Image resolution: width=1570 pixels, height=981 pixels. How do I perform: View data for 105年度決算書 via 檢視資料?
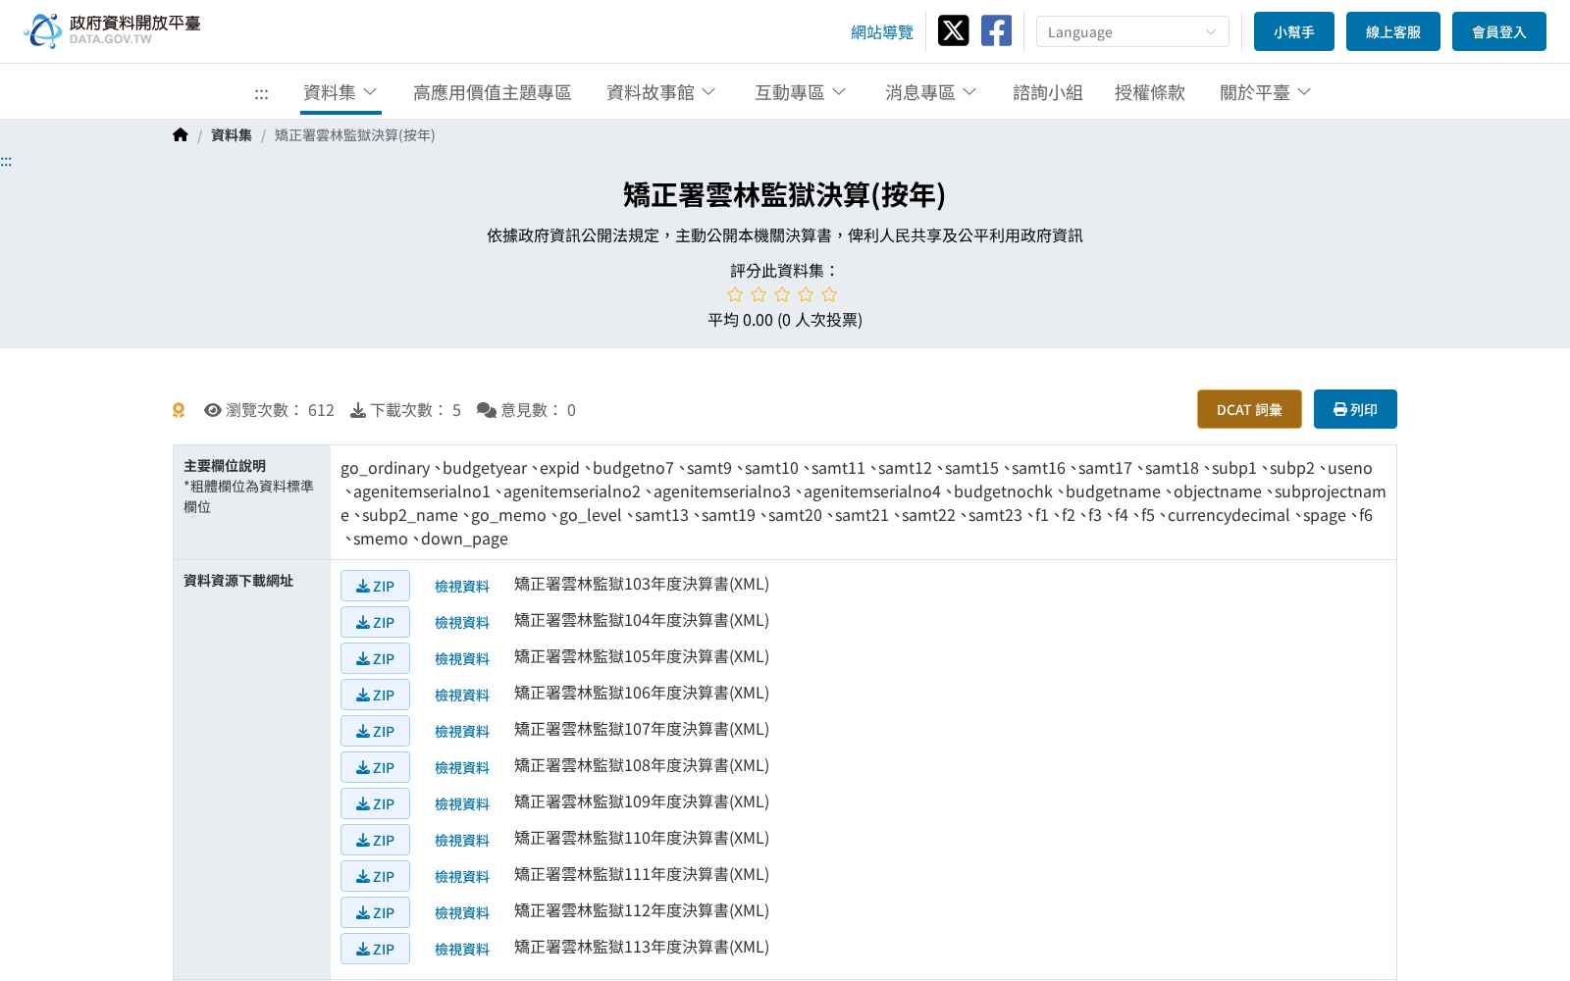tap(462, 658)
